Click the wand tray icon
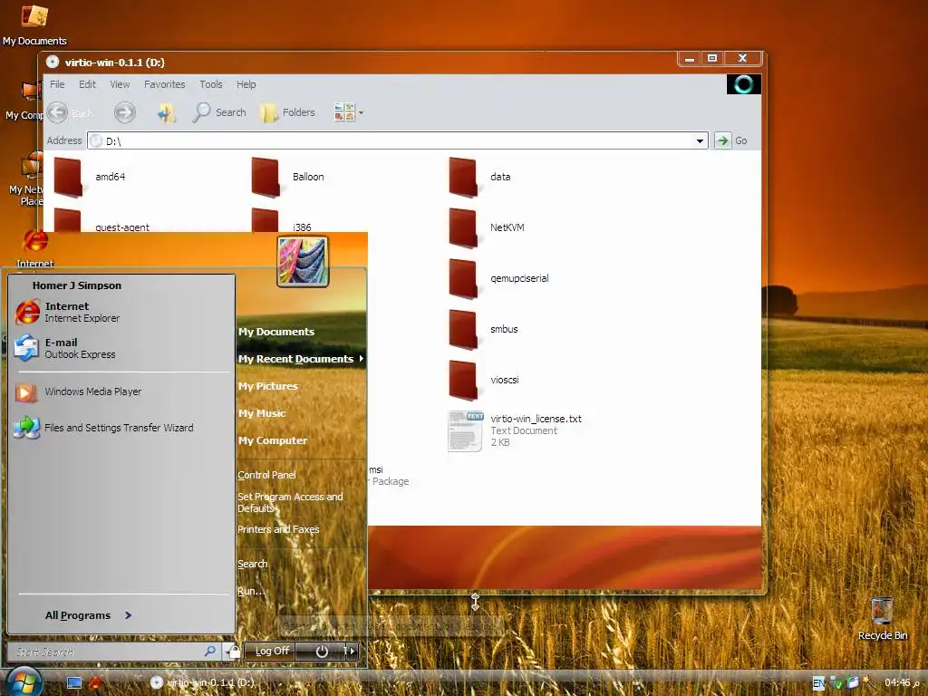The image size is (928, 696). [869, 683]
